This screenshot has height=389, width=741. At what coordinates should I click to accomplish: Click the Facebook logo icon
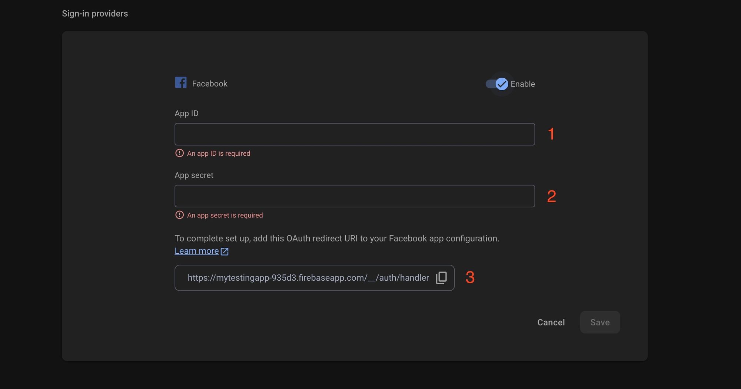(181, 82)
